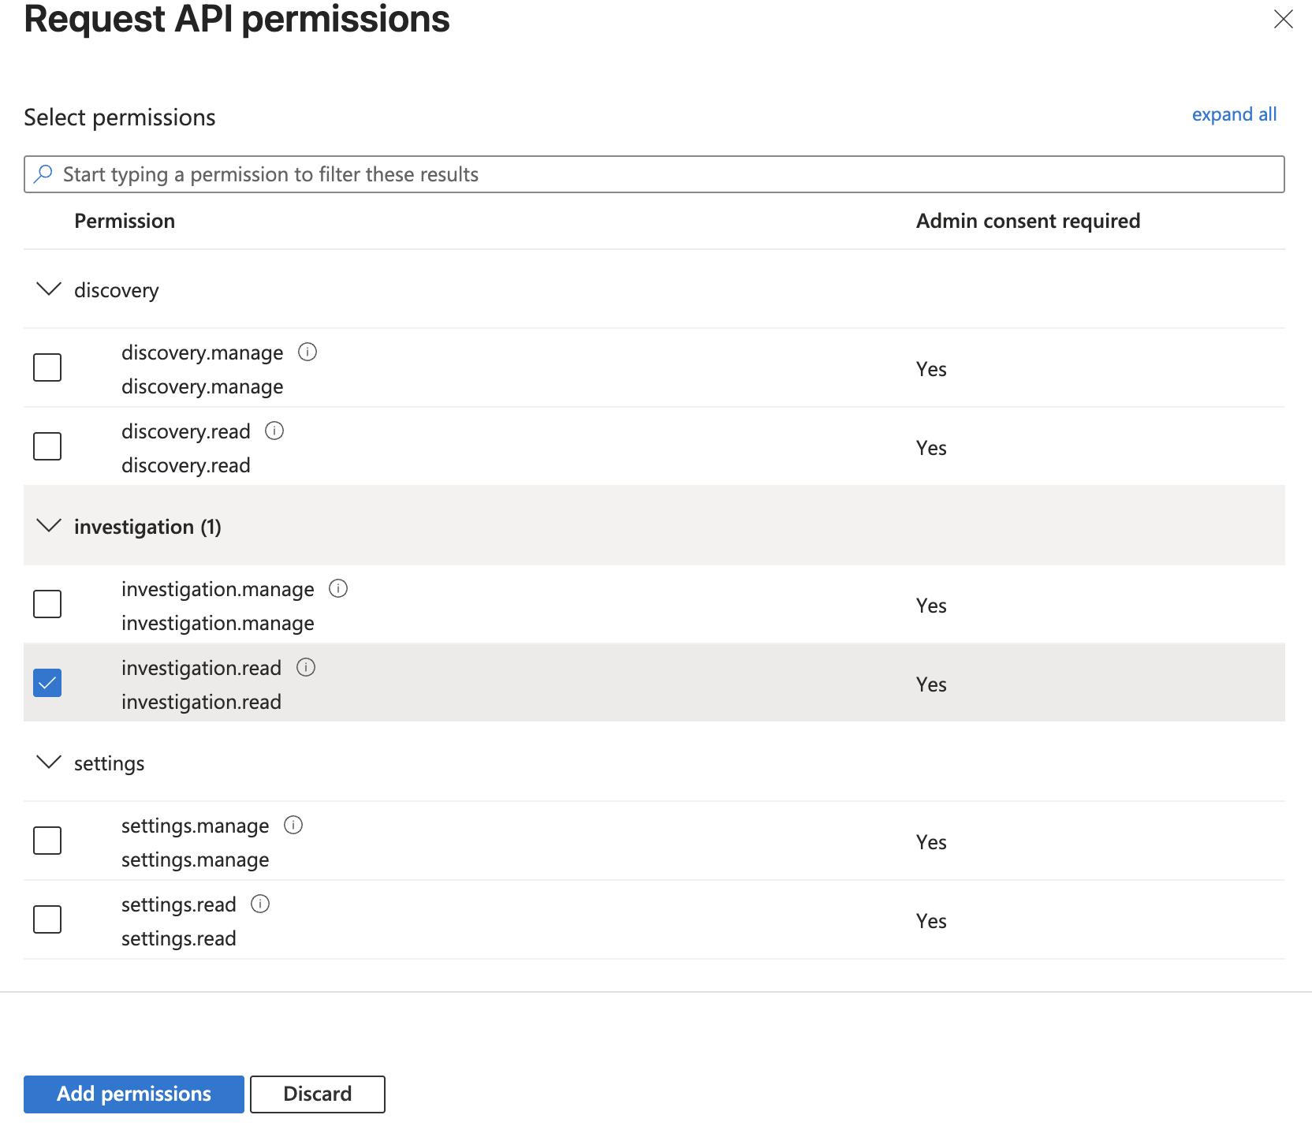1312x1126 pixels.
Task: Click the Admin consent required column header
Action: pyautogui.click(x=1028, y=221)
